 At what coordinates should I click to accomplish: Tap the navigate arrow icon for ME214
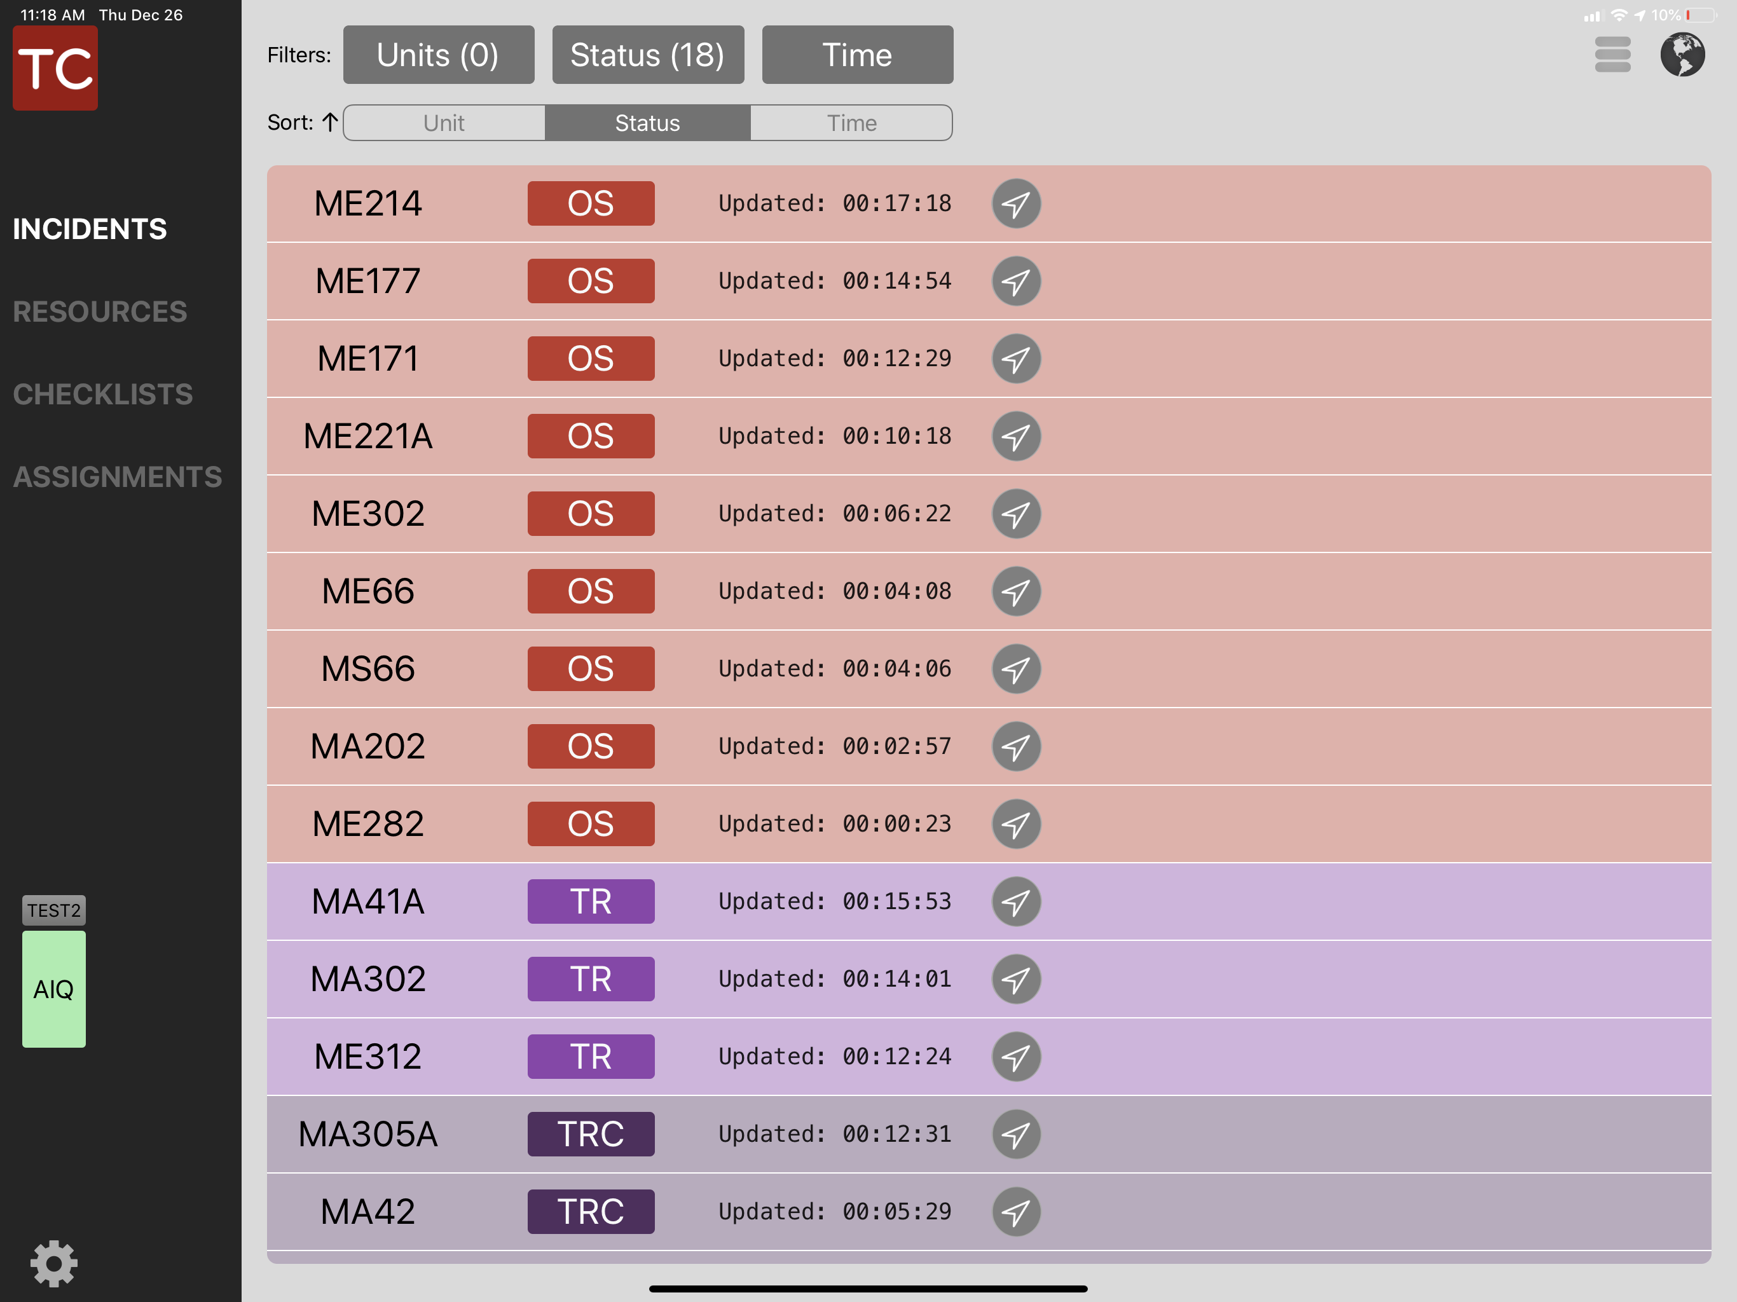coord(1015,203)
